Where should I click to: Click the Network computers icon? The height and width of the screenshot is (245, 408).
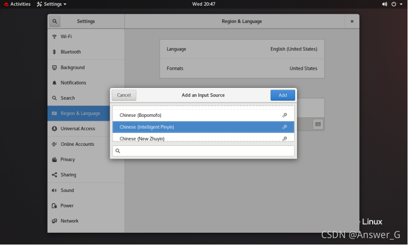tap(54, 221)
